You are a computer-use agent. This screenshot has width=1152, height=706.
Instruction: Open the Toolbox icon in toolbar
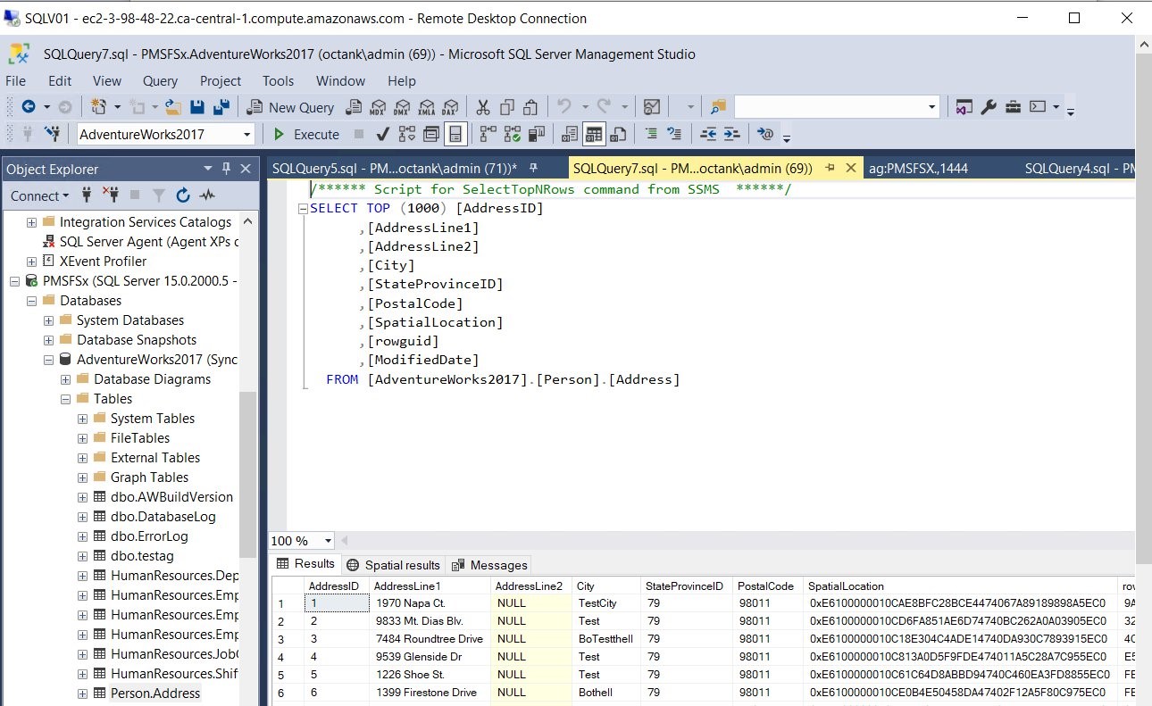point(1013,107)
